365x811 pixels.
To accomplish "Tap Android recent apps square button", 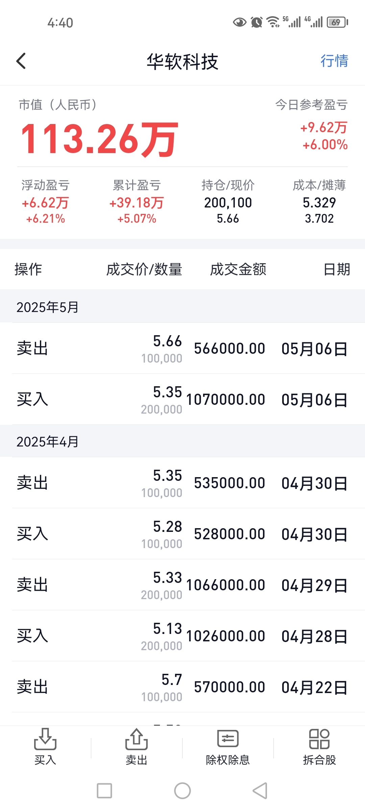I will coord(104,791).
